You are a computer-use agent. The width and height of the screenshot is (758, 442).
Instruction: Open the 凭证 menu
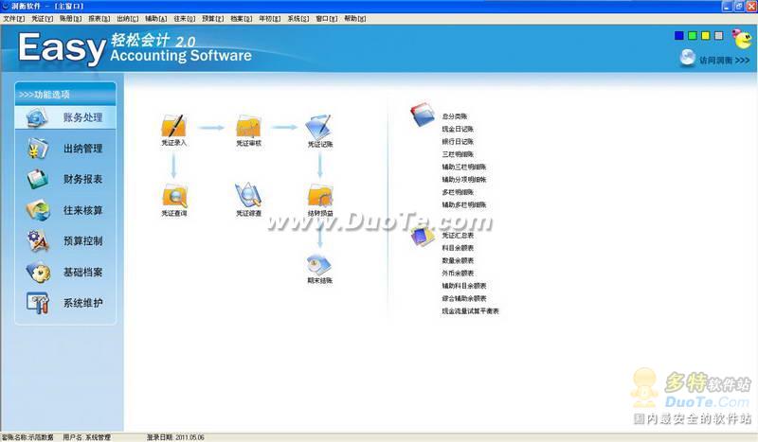point(42,18)
